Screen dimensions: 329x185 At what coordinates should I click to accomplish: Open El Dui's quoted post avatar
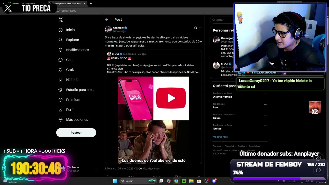click(x=109, y=54)
